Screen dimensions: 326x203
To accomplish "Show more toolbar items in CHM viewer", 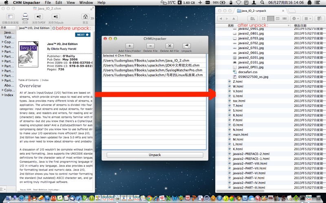I will (93, 18).
